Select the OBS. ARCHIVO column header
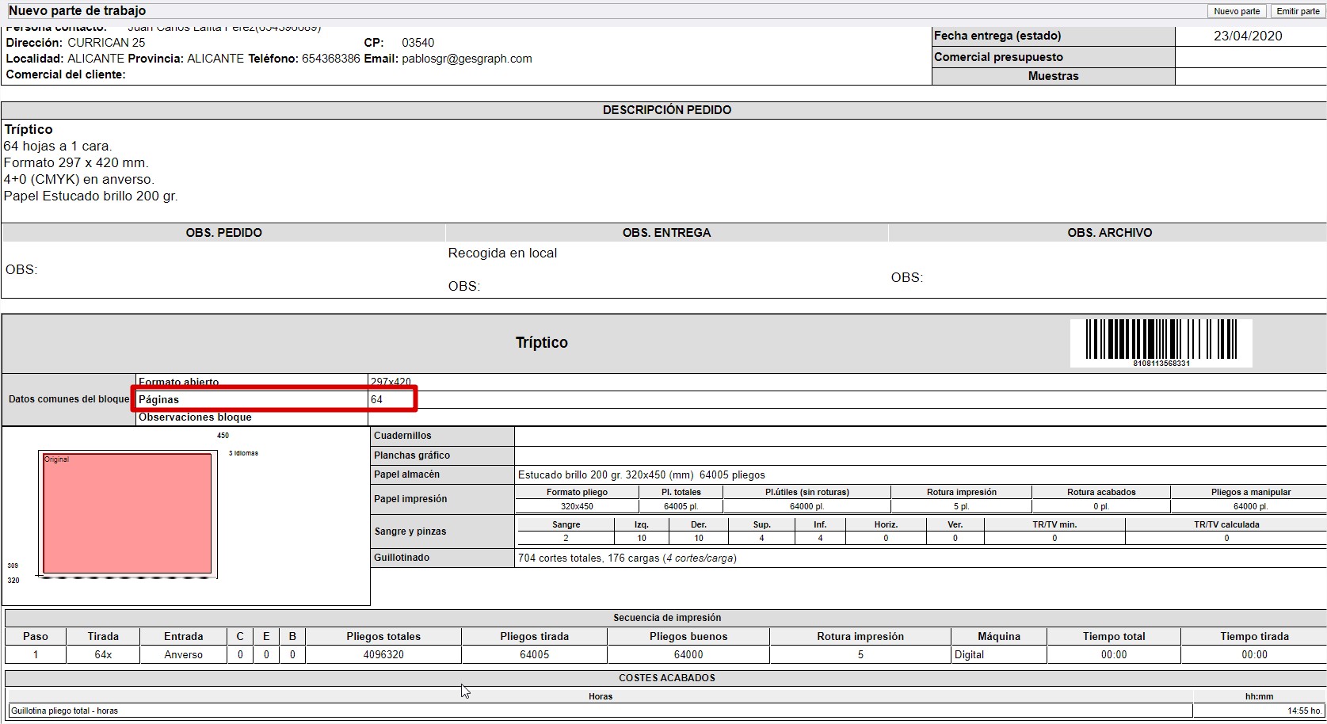 tap(1109, 233)
